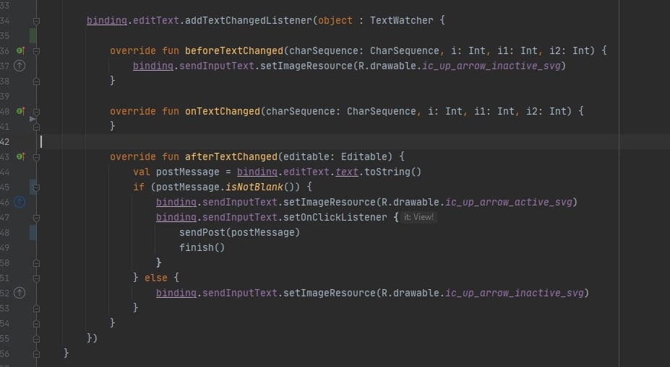Click 'text' property on line 44
This screenshot has width=670, height=367.
click(x=346, y=172)
